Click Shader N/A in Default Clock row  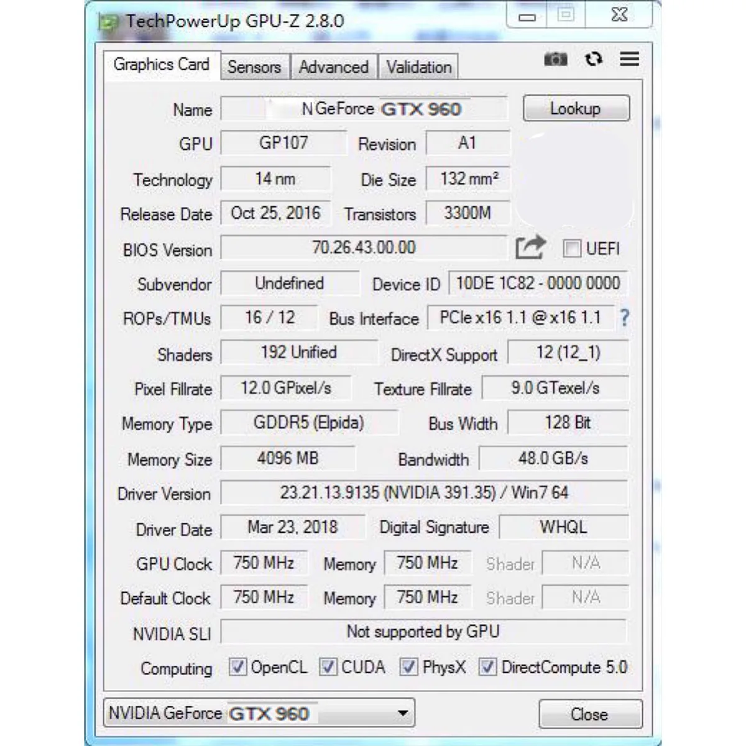click(586, 597)
